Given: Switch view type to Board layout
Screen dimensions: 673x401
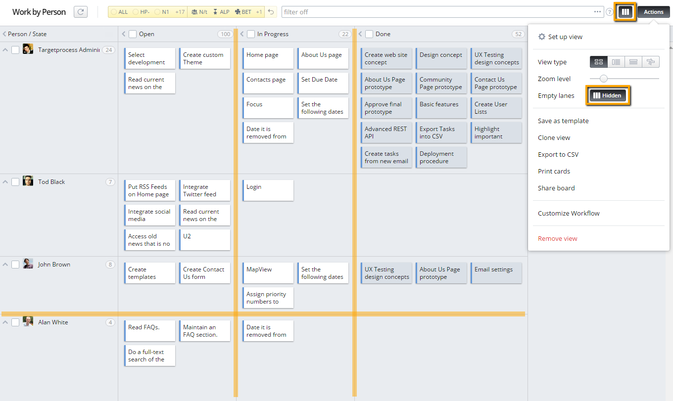Looking at the screenshot, I should 598,61.
